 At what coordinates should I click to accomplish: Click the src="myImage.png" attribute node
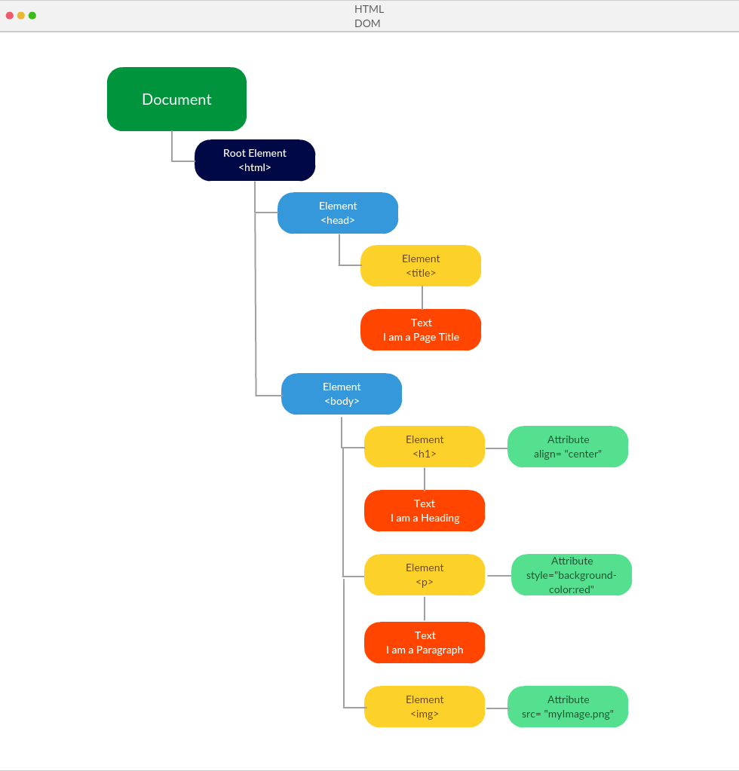tap(568, 707)
